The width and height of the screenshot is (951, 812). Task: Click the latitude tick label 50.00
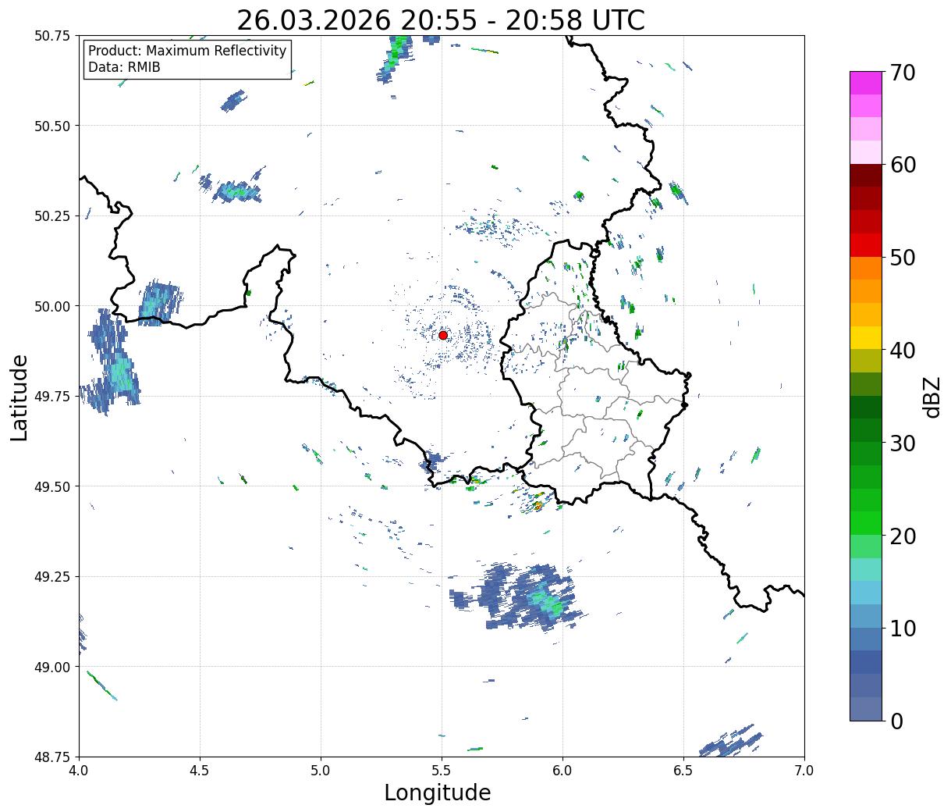(51, 306)
